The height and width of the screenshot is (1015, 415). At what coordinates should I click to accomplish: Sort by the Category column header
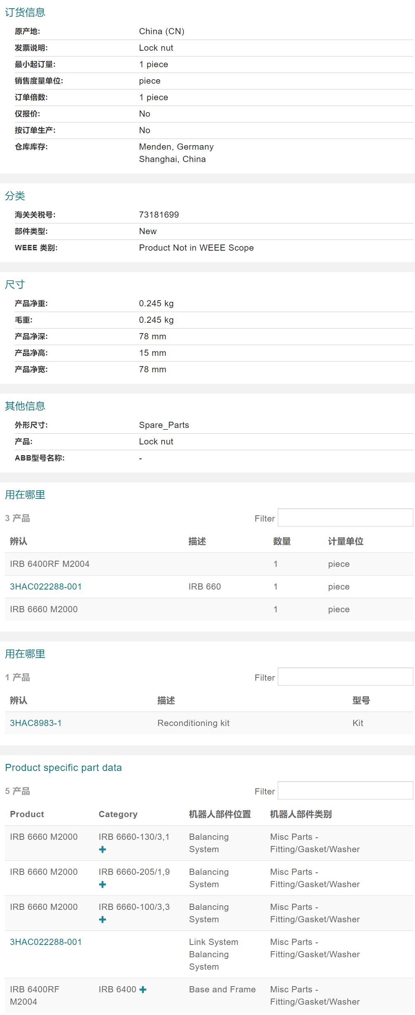118,814
